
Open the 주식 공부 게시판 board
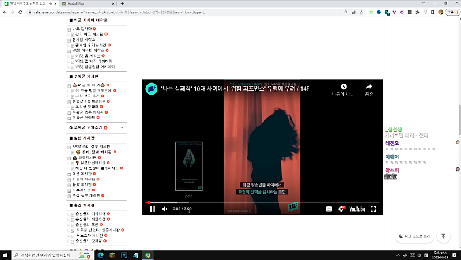[x=86, y=195]
